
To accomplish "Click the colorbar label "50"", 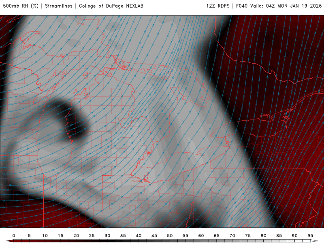I will coord(170,236).
